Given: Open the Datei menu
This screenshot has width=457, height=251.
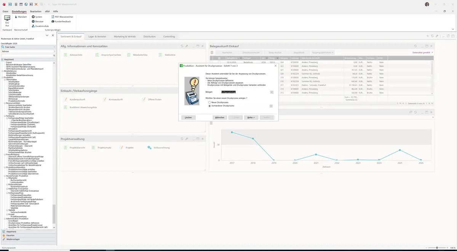Looking at the screenshot, I should point(5,11).
